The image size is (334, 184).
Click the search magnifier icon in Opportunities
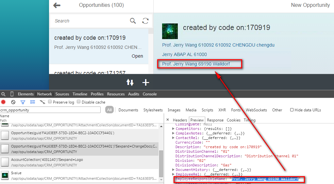click(x=133, y=21)
